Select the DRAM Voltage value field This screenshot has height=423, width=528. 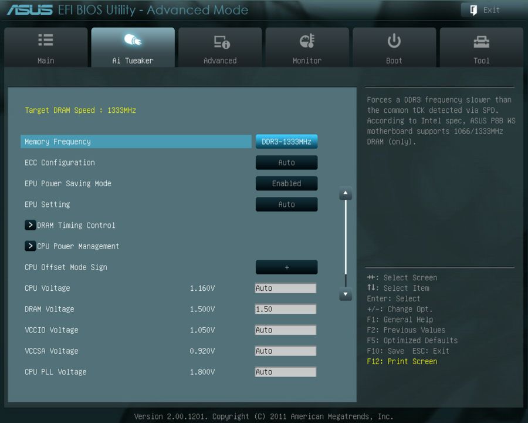click(285, 309)
